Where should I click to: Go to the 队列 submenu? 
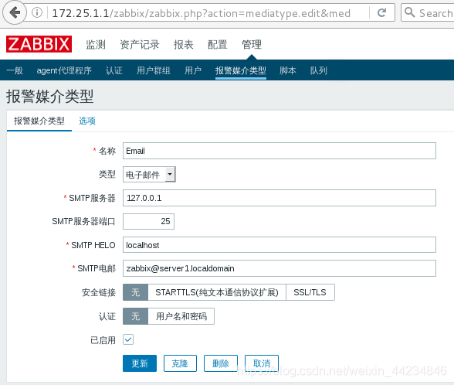pyautogui.click(x=319, y=70)
